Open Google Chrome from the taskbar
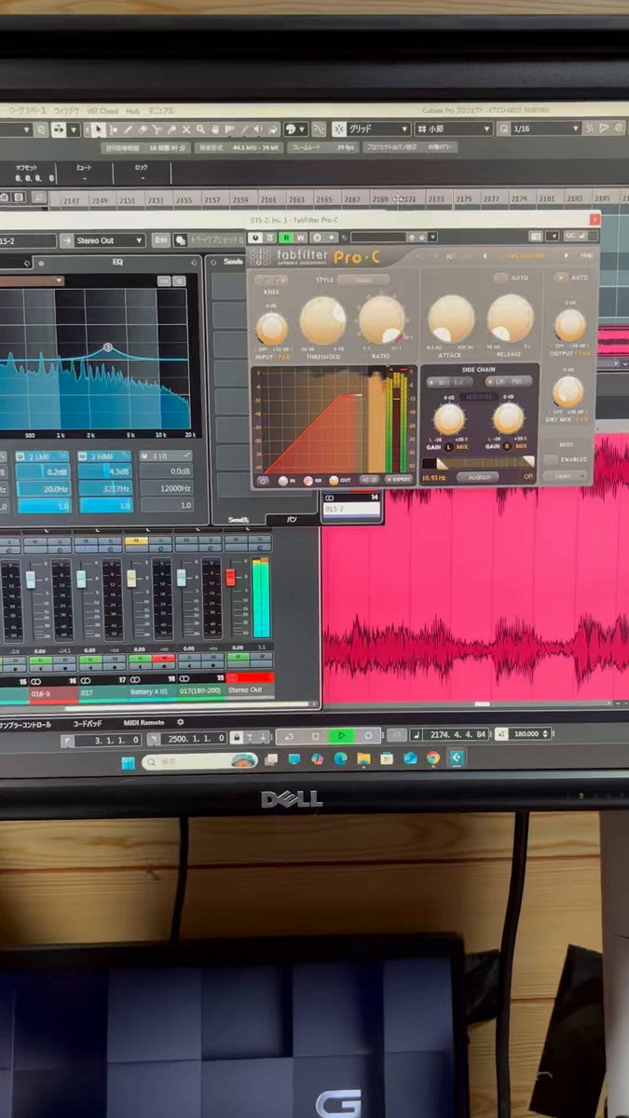Screen dimensions: 629x1118 pyautogui.click(x=433, y=758)
